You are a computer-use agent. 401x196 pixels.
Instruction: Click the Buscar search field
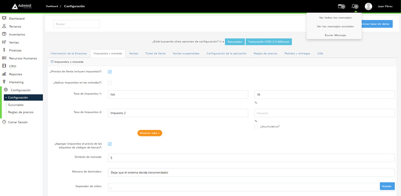pos(77,24)
